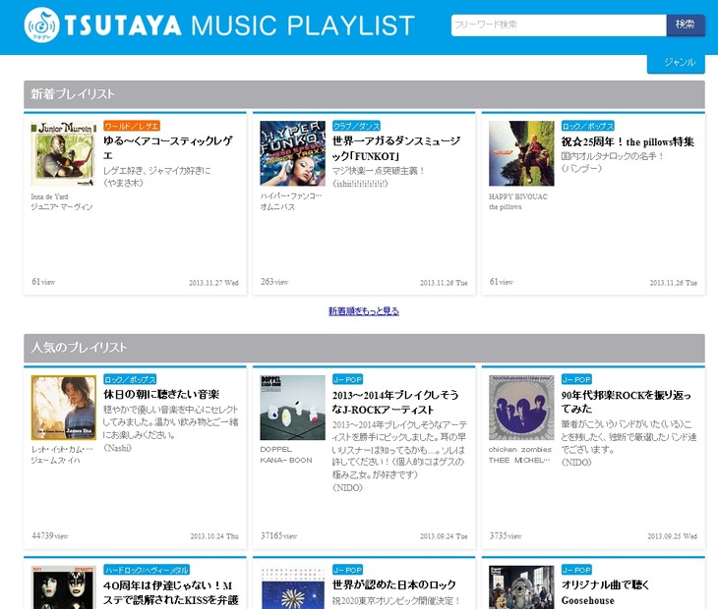This screenshot has height=609, width=718.
Task: Select the クラブ/ダンス genre tag
Action: [x=356, y=126]
